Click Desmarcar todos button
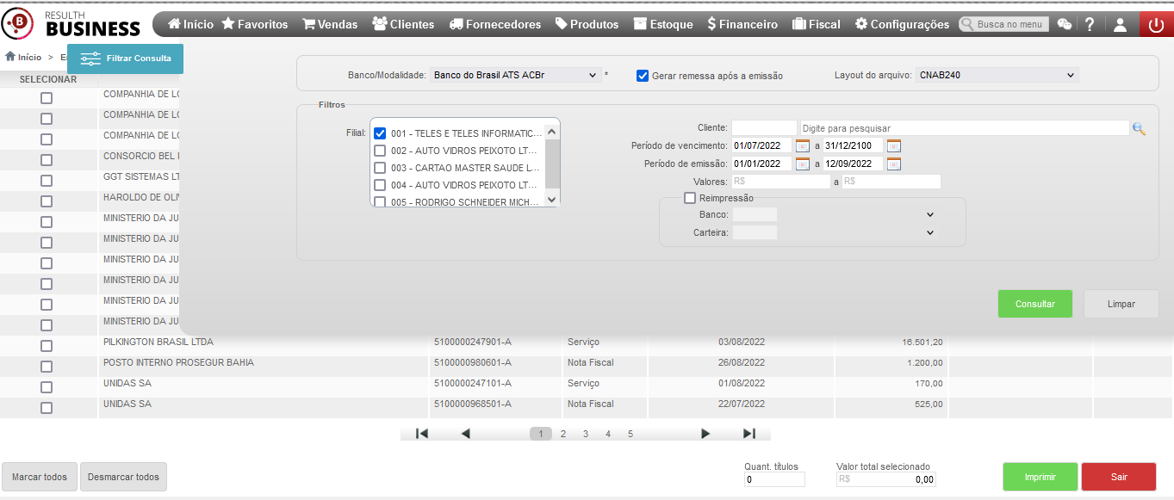 [x=124, y=477]
